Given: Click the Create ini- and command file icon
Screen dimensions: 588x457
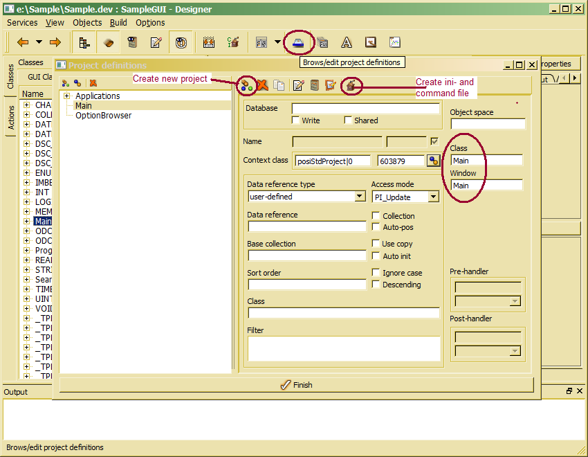Looking at the screenshot, I should pyautogui.click(x=351, y=85).
